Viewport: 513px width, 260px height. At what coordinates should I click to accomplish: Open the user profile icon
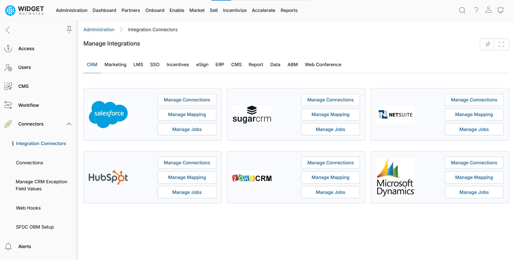pos(488,10)
